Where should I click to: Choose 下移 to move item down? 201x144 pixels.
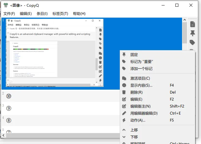tap(157, 137)
